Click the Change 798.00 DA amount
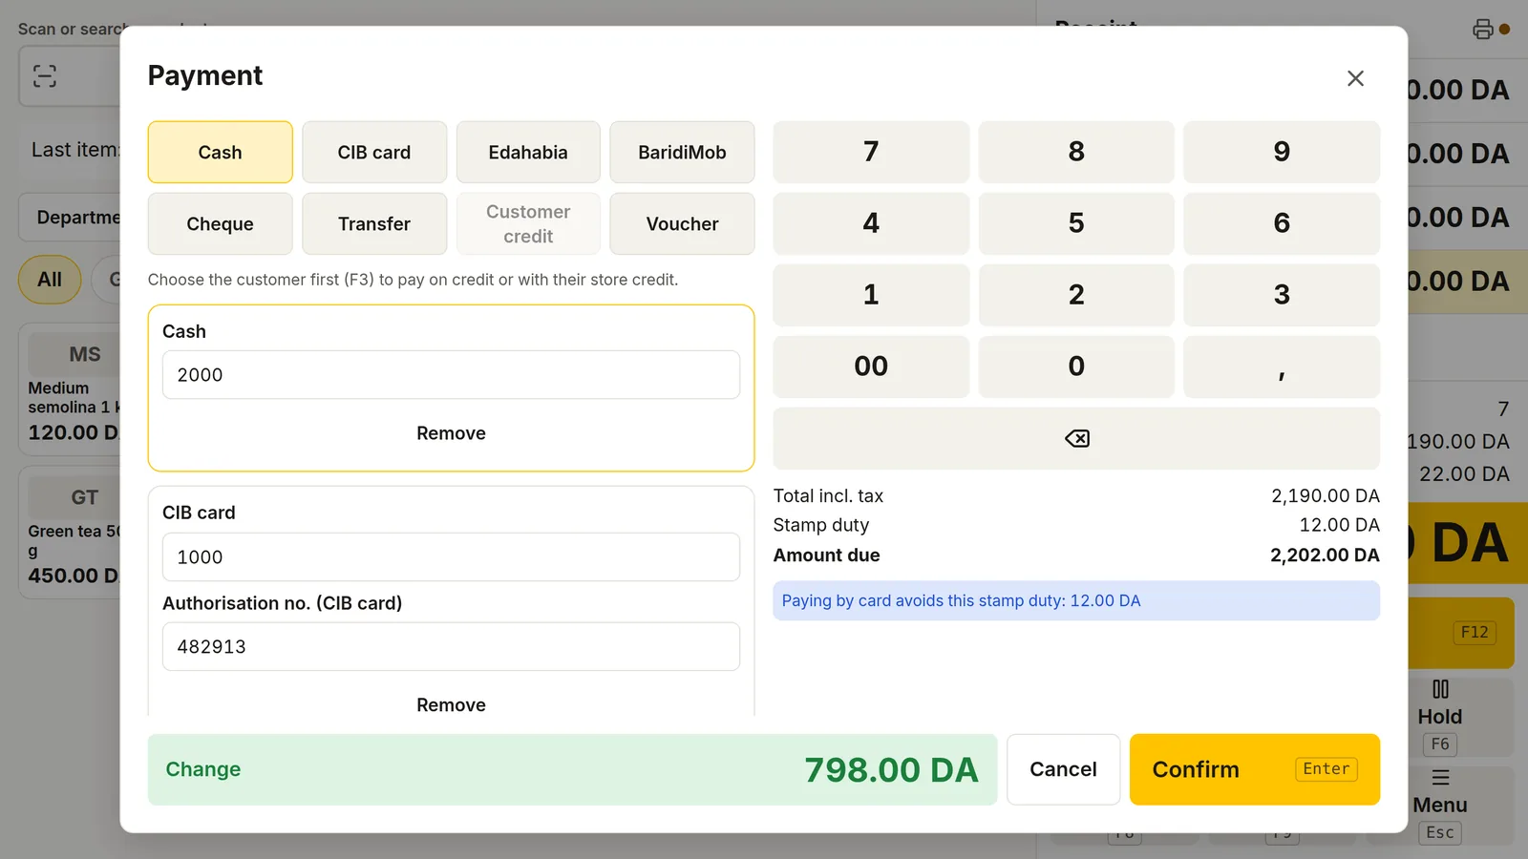The width and height of the screenshot is (1528, 859). point(891,769)
